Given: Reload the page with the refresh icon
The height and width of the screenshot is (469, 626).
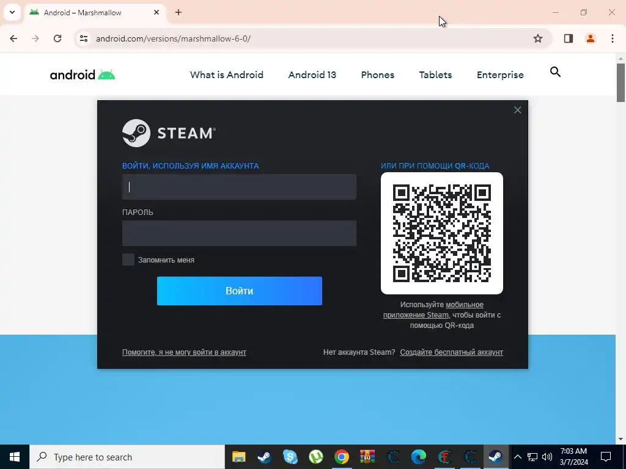Looking at the screenshot, I should point(57,38).
